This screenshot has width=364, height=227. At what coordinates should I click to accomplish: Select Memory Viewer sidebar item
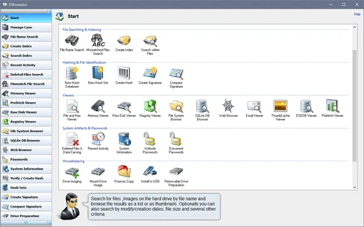point(26,93)
